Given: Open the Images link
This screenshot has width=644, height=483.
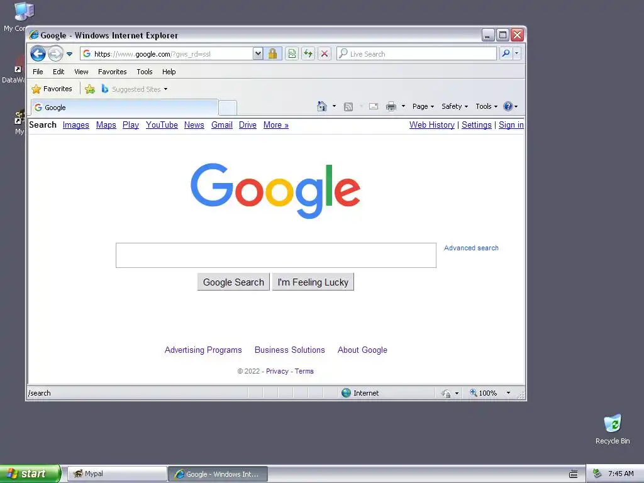Looking at the screenshot, I should coord(75,125).
